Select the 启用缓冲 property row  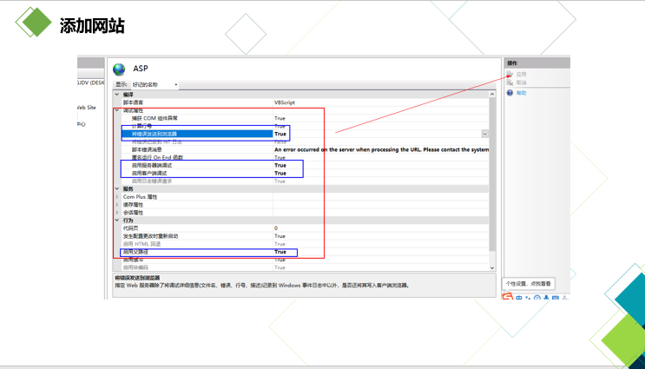tap(305, 260)
